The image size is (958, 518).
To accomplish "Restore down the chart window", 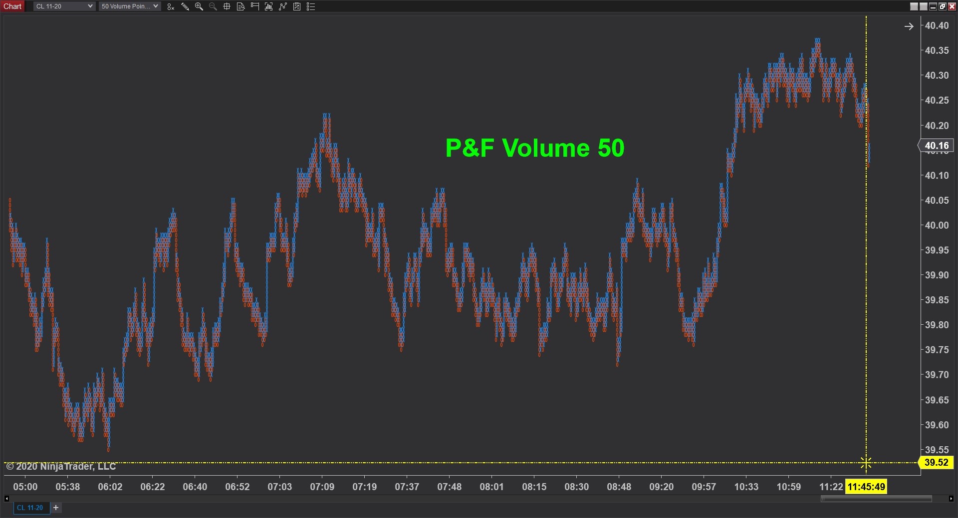I will coord(943,6).
